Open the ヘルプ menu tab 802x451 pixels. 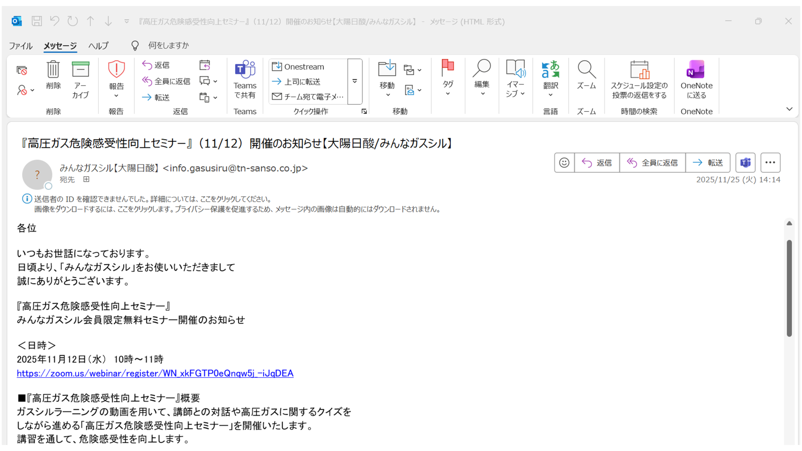tap(98, 45)
